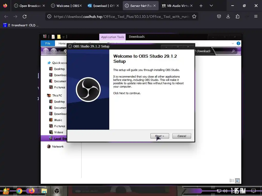Select Application Tools ribbon tab
Screen dimensions: 262x196
[x=113, y=37]
